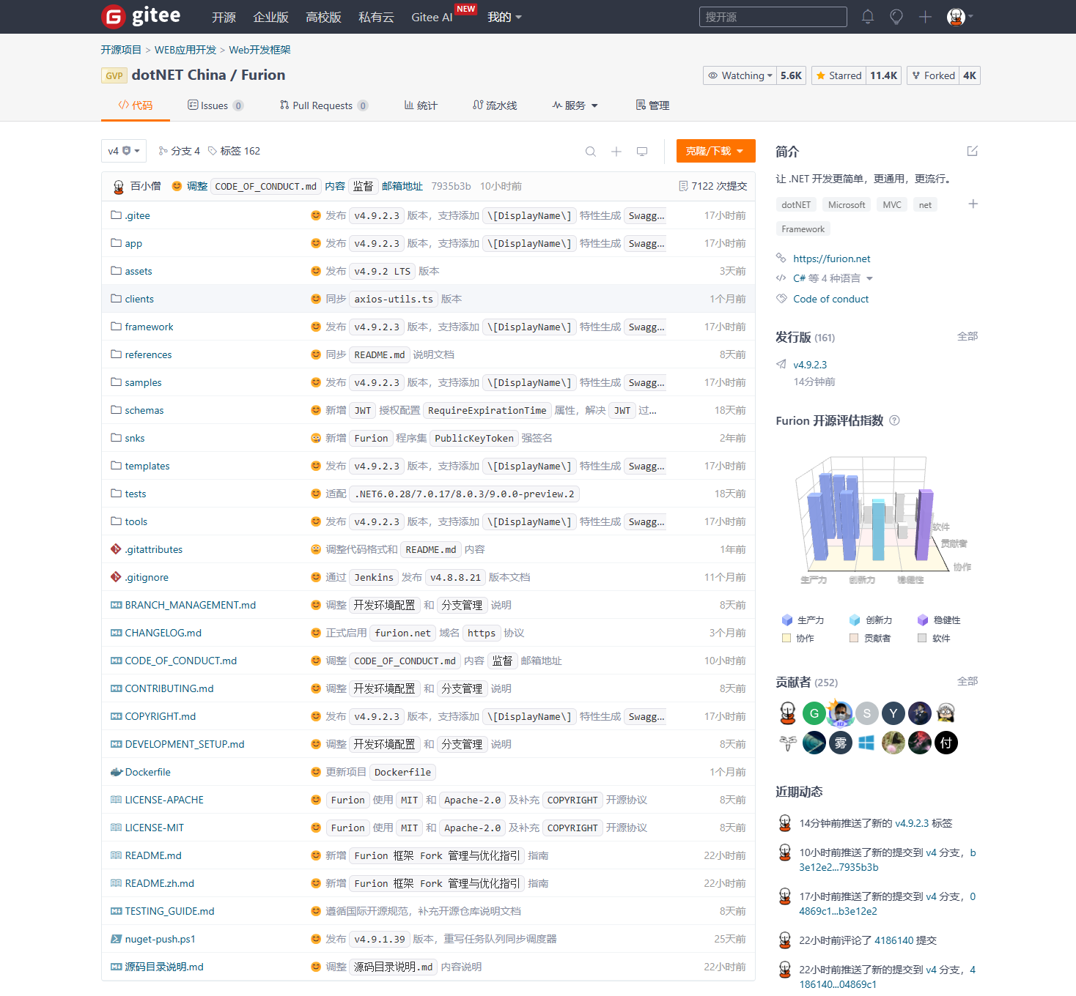1076x996 pixels.
Task: Click the Y contributor avatar
Action: coord(893,713)
